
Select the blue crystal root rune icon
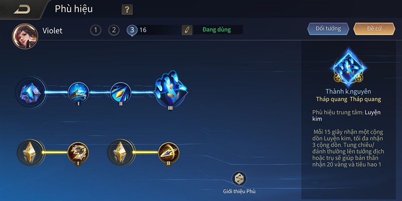click(31, 92)
